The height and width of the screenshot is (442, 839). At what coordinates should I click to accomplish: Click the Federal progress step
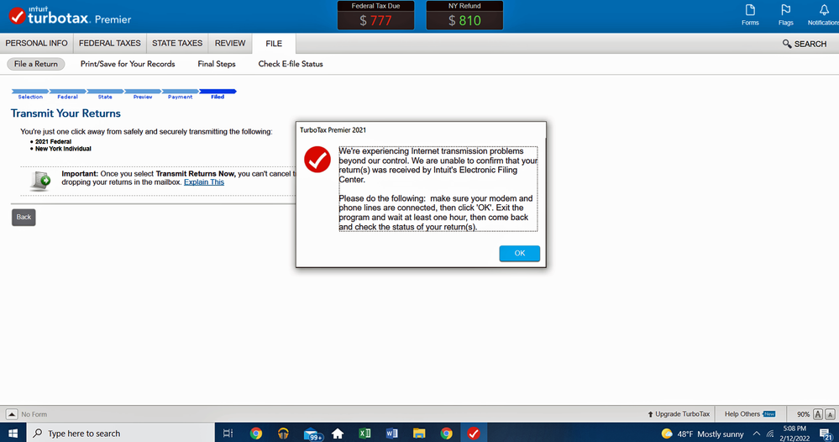67,94
